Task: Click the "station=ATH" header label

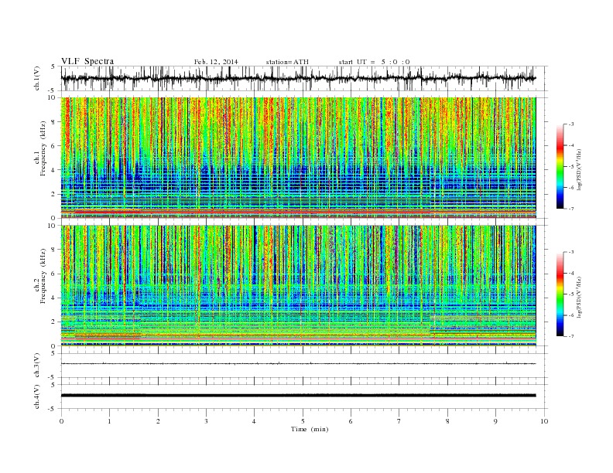Action: tap(287, 62)
